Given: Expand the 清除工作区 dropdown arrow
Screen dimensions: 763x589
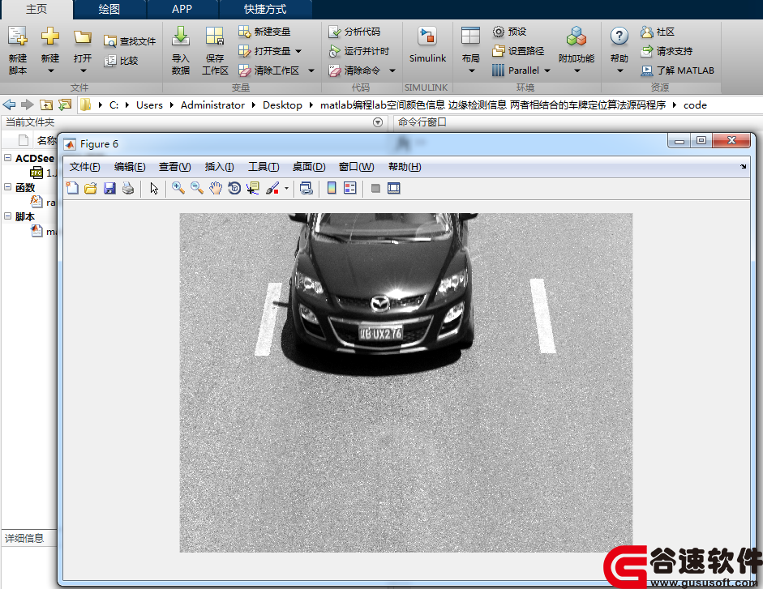Looking at the screenshot, I should tap(311, 70).
